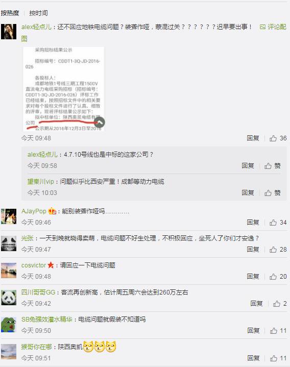Like cosvictor's comment with 20 likes

click(x=278, y=277)
